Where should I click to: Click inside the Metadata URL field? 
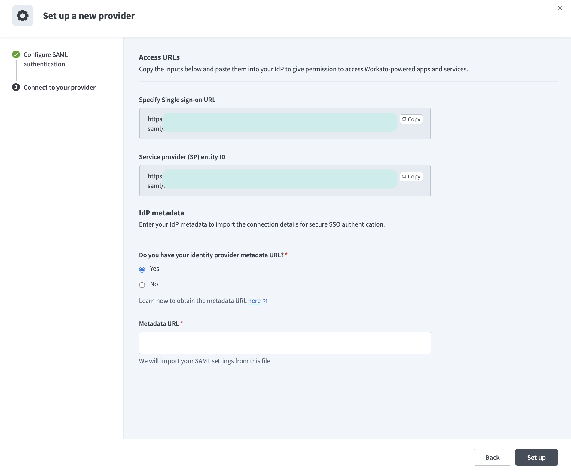click(285, 343)
